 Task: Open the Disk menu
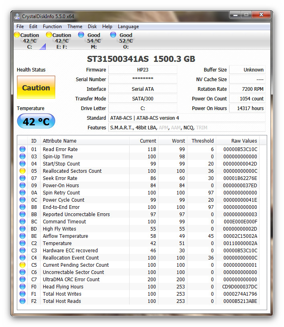tap(92, 27)
